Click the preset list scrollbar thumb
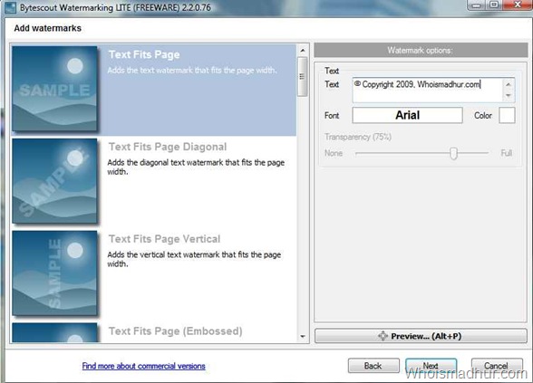The width and height of the screenshot is (533, 383). tap(302, 77)
